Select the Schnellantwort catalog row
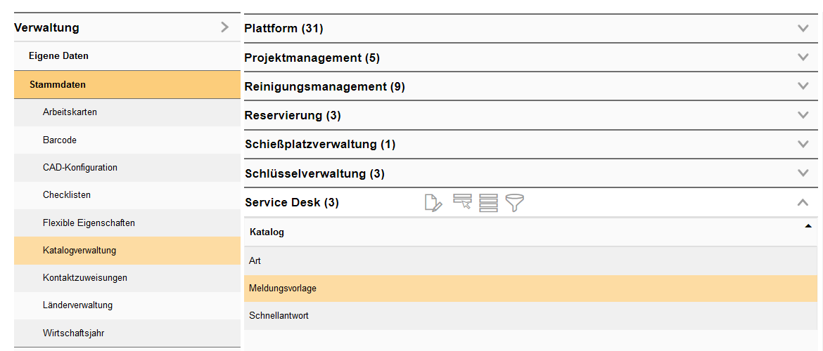 [x=279, y=316]
